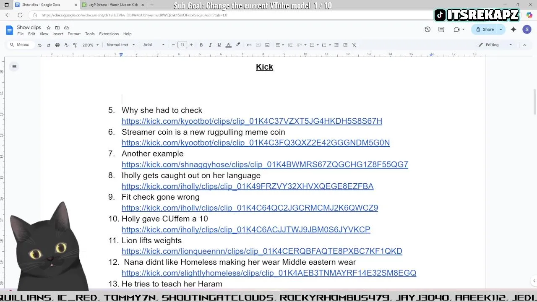
Task: Undo the last edit
Action: coord(39,45)
